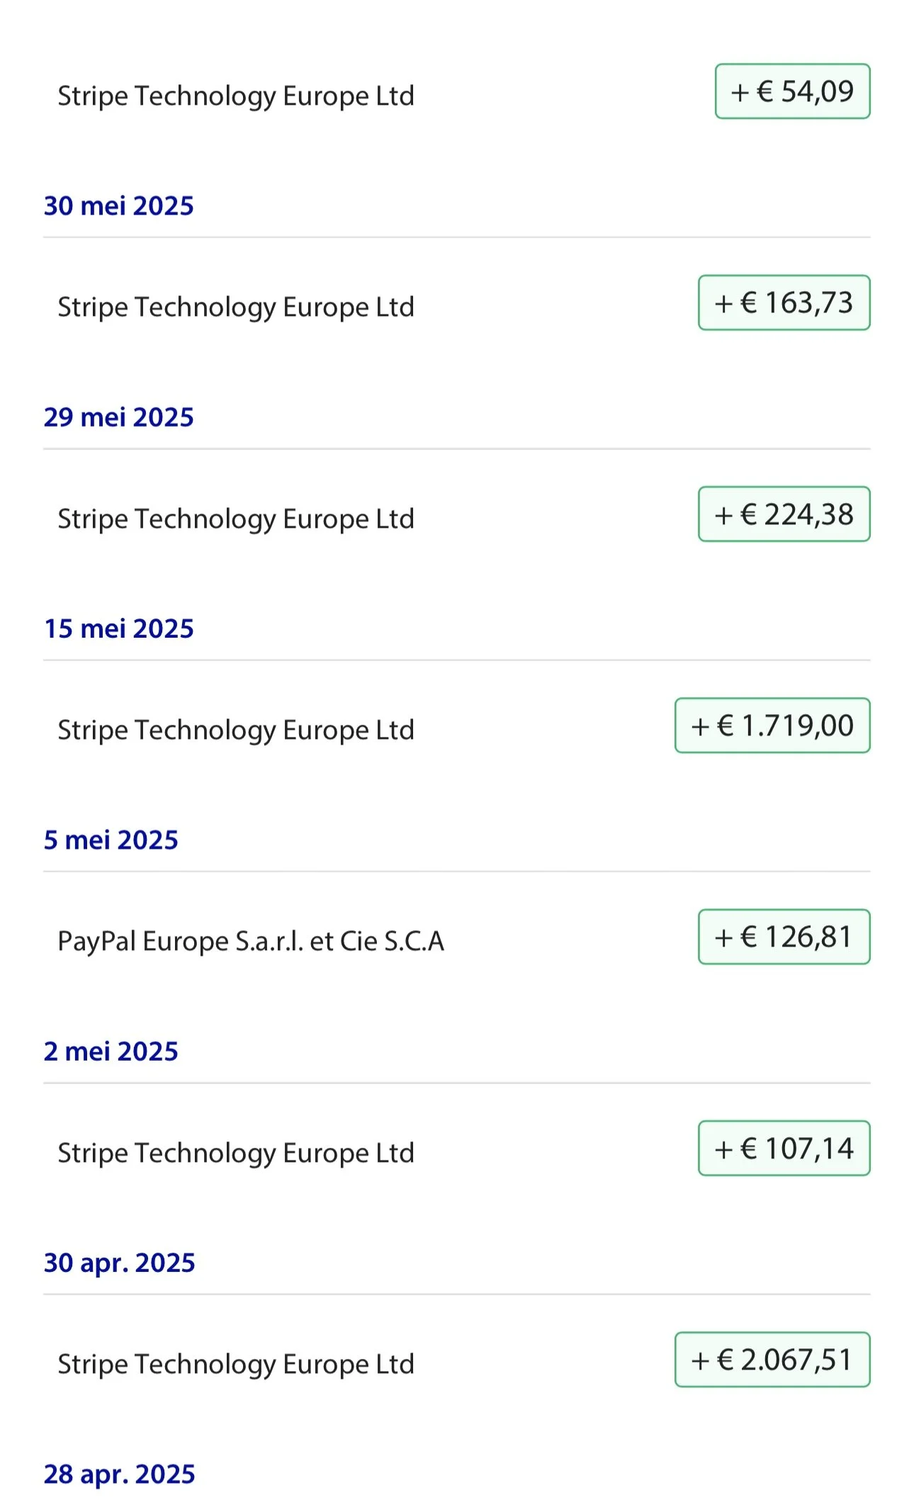
Task: Select the 5 mei 2025 date header
Action: (x=111, y=840)
